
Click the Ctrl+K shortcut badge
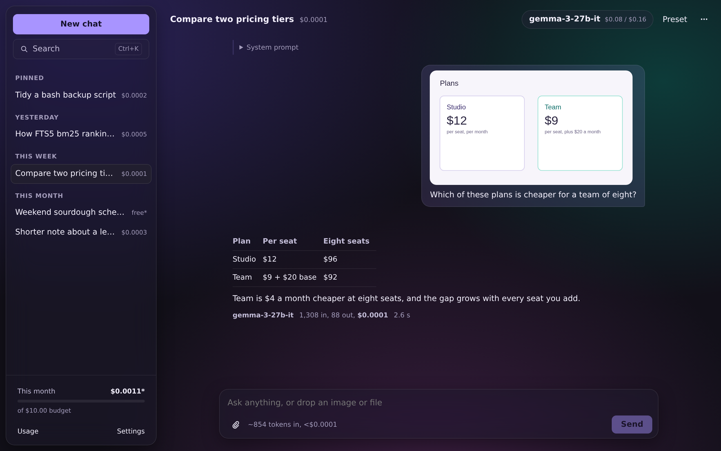[128, 49]
